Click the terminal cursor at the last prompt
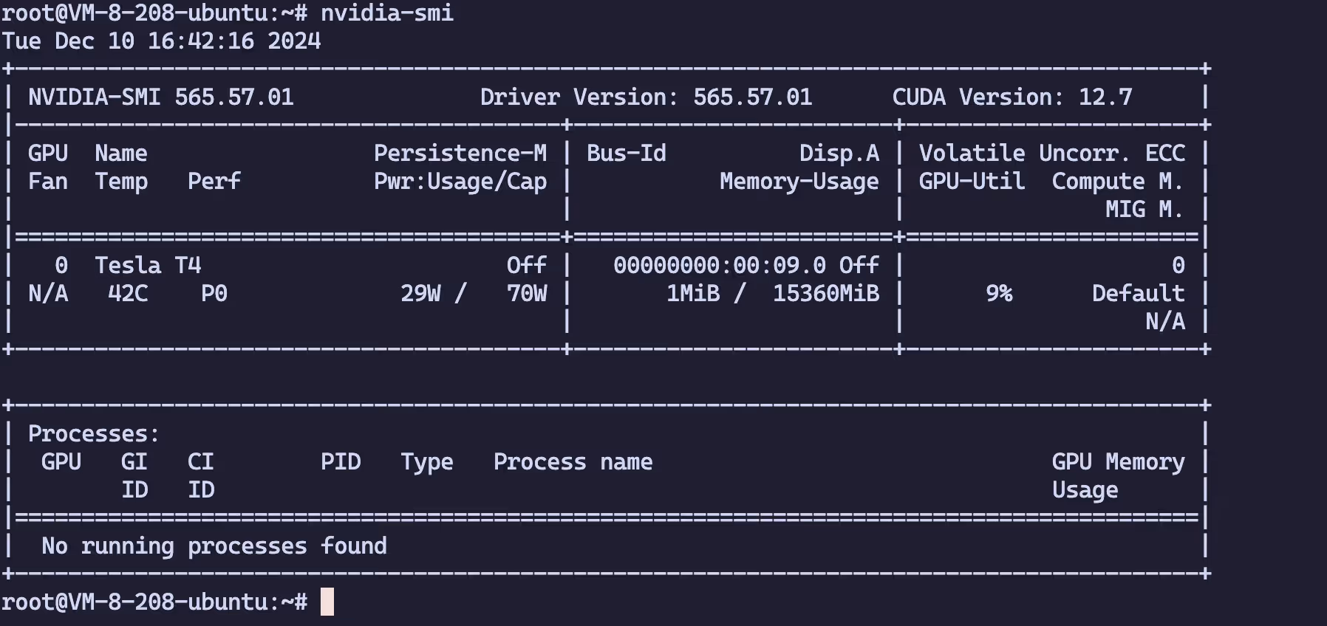This screenshot has width=1327, height=626. pos(327,602)
